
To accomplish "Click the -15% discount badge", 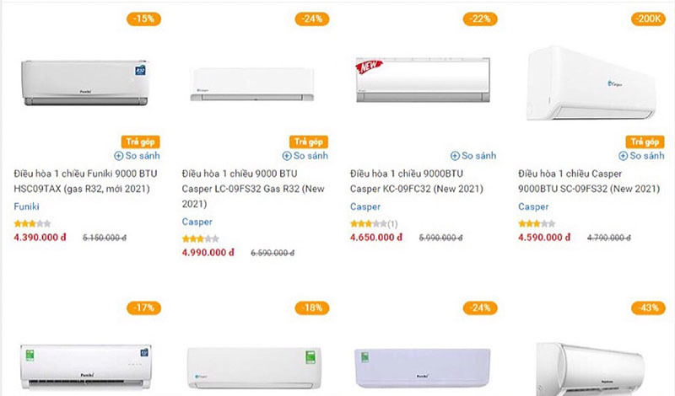I will [x=143, y=19].
